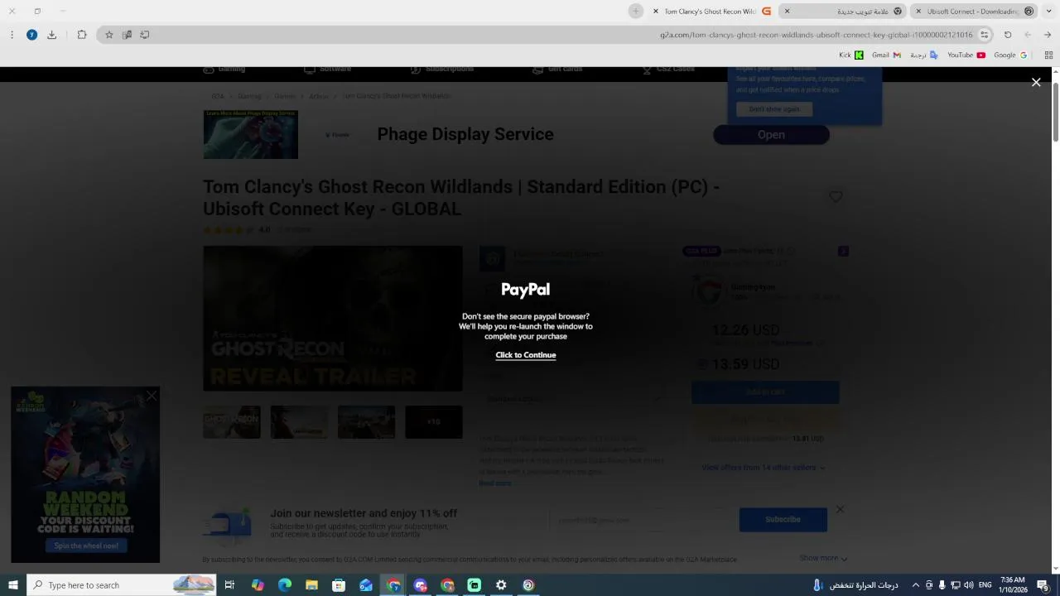1060x596 pixels.
Task: Go forward using the right arrow button
Action: click(x=1048, y=35)
